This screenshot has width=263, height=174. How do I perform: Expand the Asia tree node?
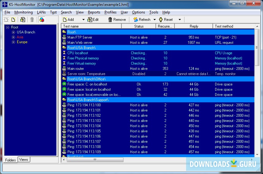(x=13, y=37)
